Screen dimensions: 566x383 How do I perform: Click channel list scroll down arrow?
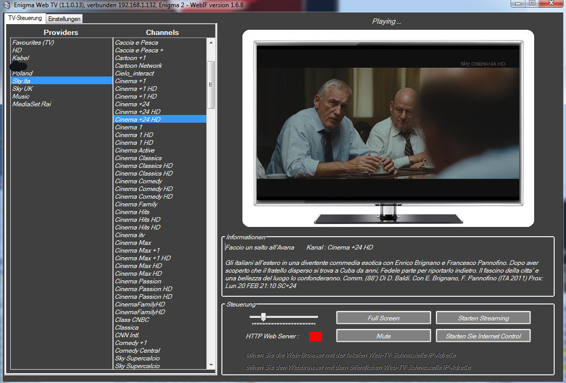pos(211,365)
